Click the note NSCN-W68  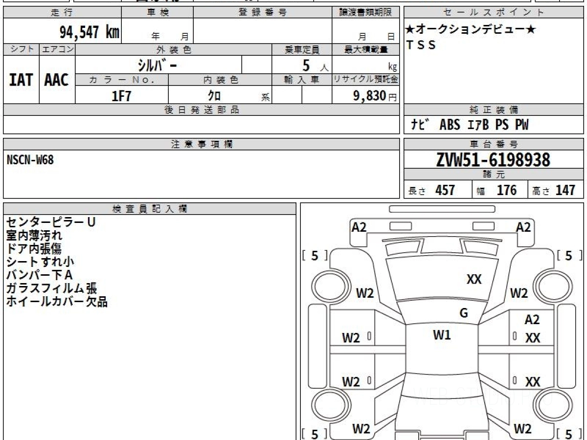(x=30, y=160)
